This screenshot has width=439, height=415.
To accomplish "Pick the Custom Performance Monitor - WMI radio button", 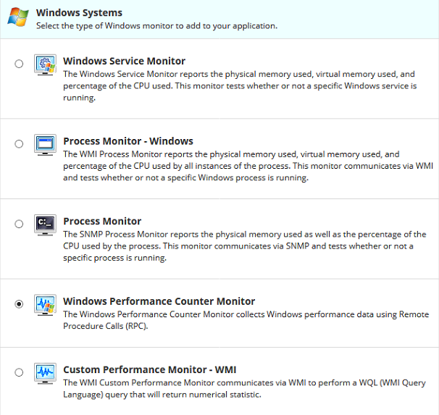I will point(19,372).
